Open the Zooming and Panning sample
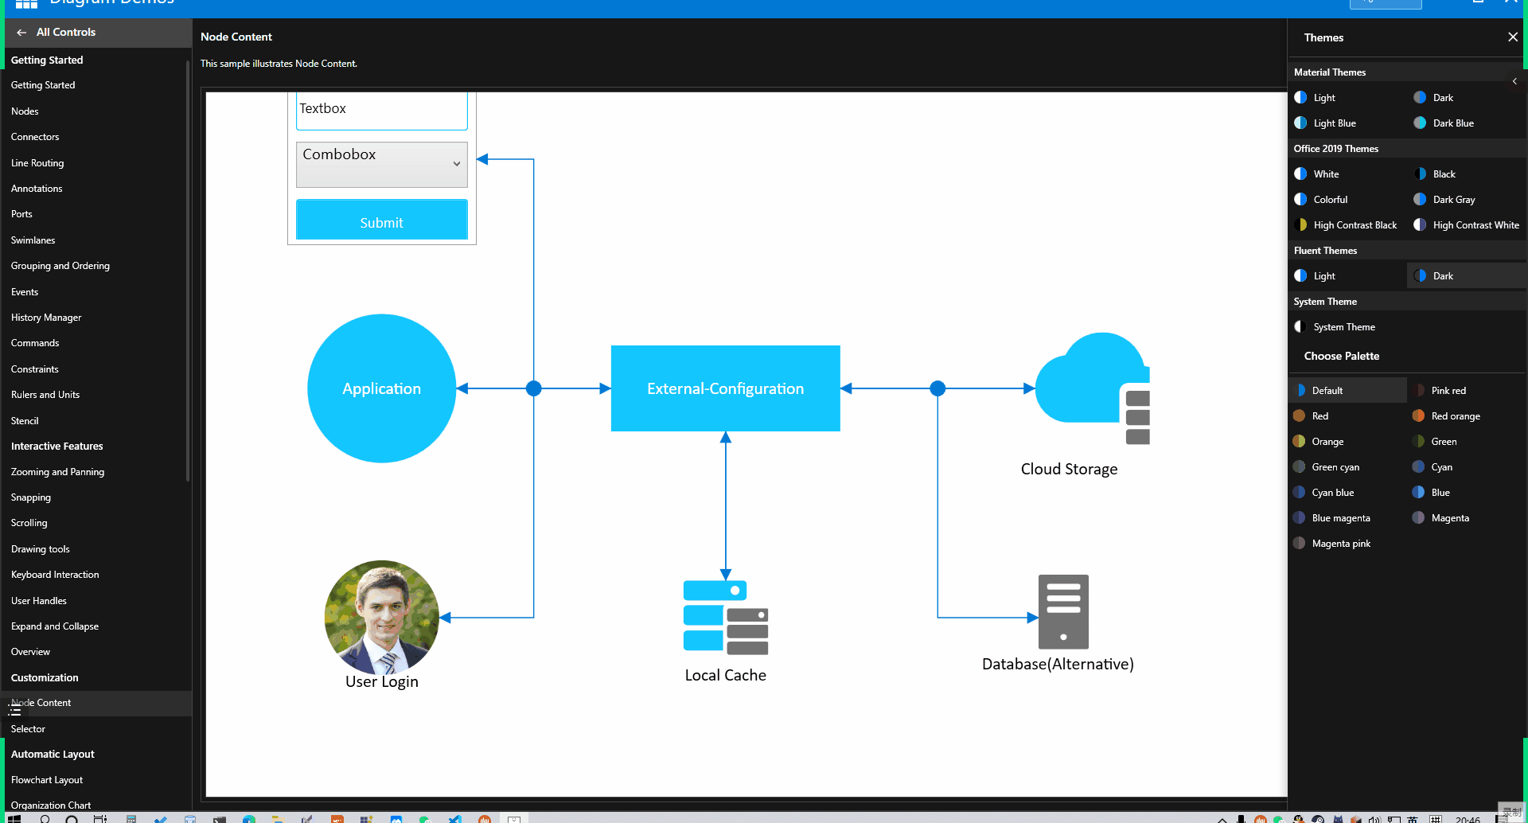This screenshot has width=1528, height=823. pos(57,472)
